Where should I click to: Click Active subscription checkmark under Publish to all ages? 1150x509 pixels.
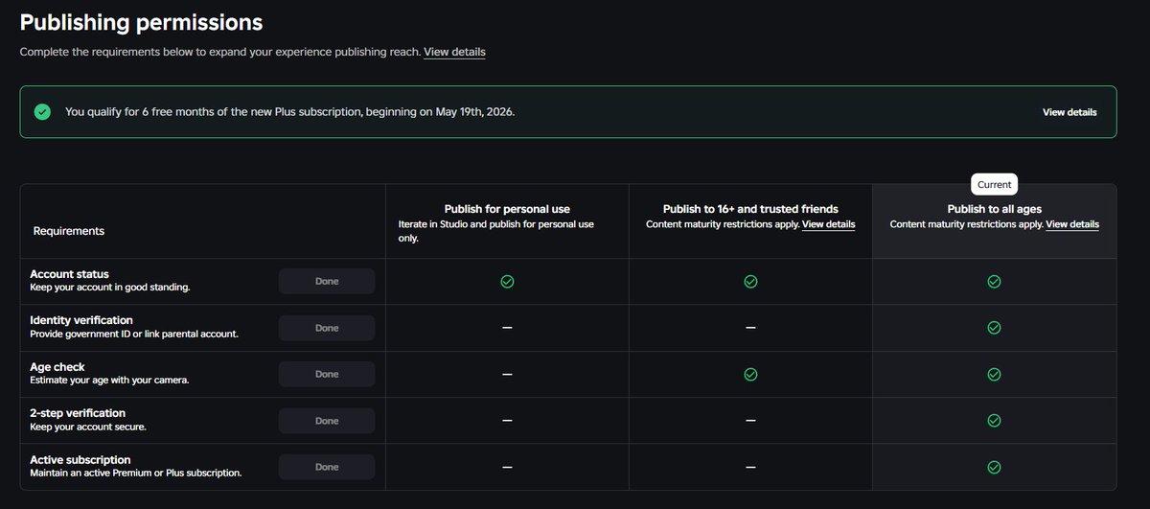pos(994,467)
